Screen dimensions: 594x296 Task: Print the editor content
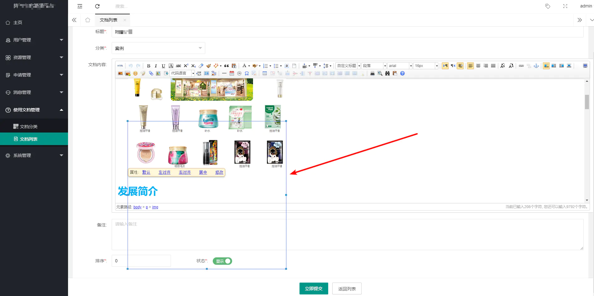pos(372,73)
